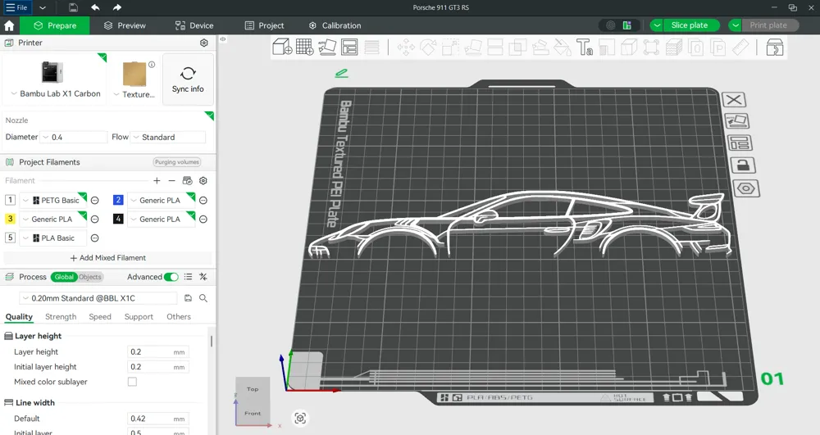Open printer settings gear icon
820x435 pixels.
tap(204, 43)
